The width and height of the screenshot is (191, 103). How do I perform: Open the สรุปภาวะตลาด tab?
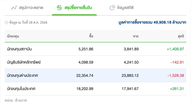click(27, 8)
